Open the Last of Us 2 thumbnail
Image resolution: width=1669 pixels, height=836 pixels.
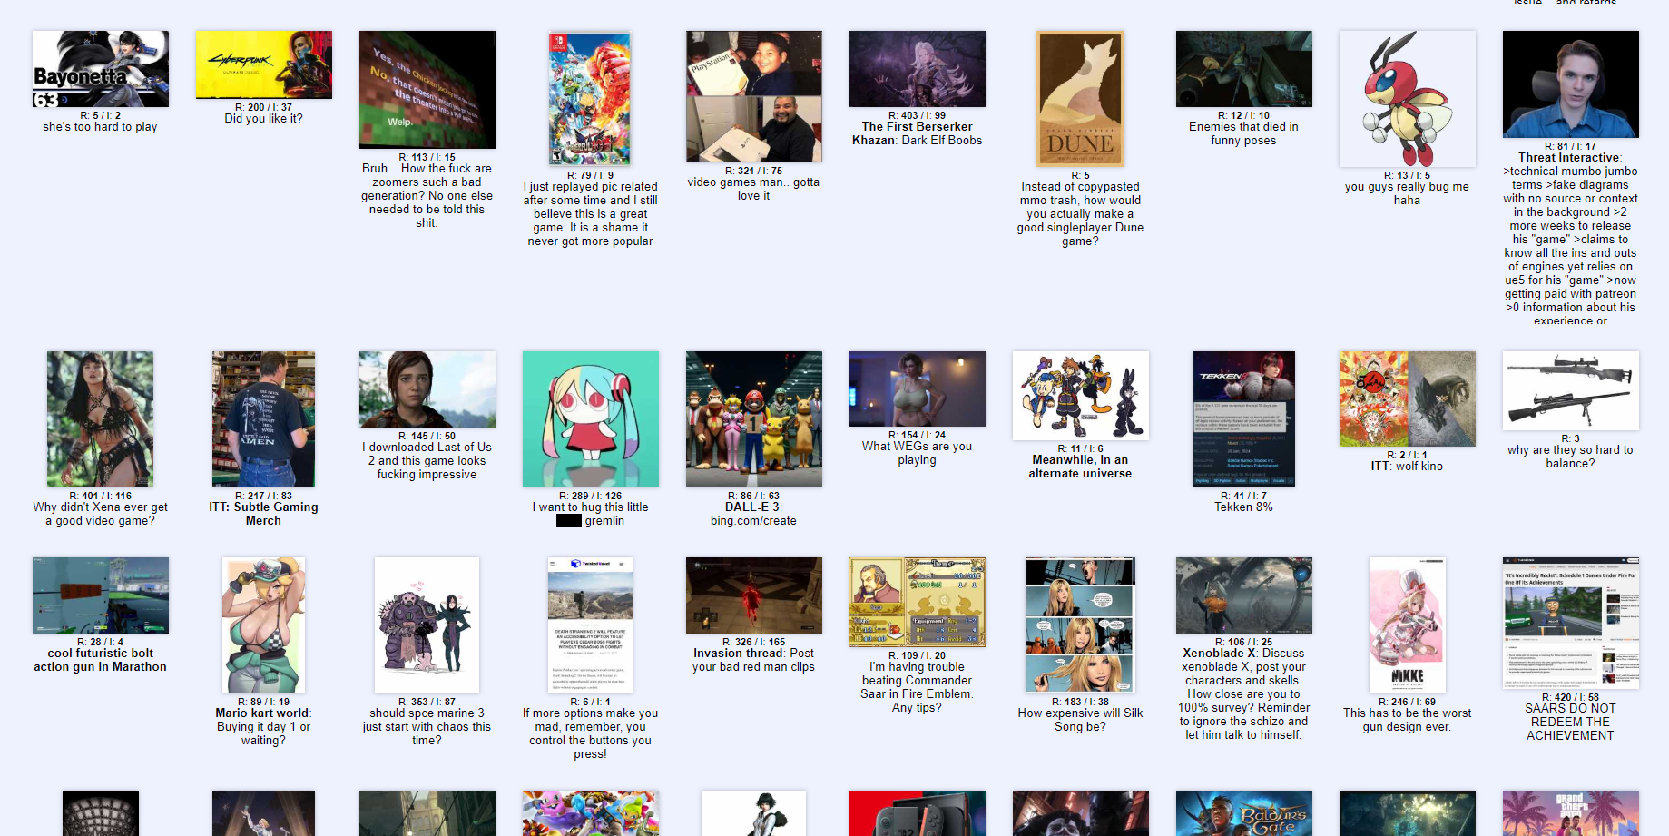pos(427,389)
